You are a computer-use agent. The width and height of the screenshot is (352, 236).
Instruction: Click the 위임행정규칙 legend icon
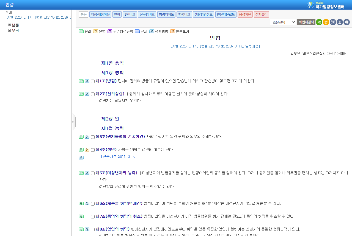pos(110,31)
